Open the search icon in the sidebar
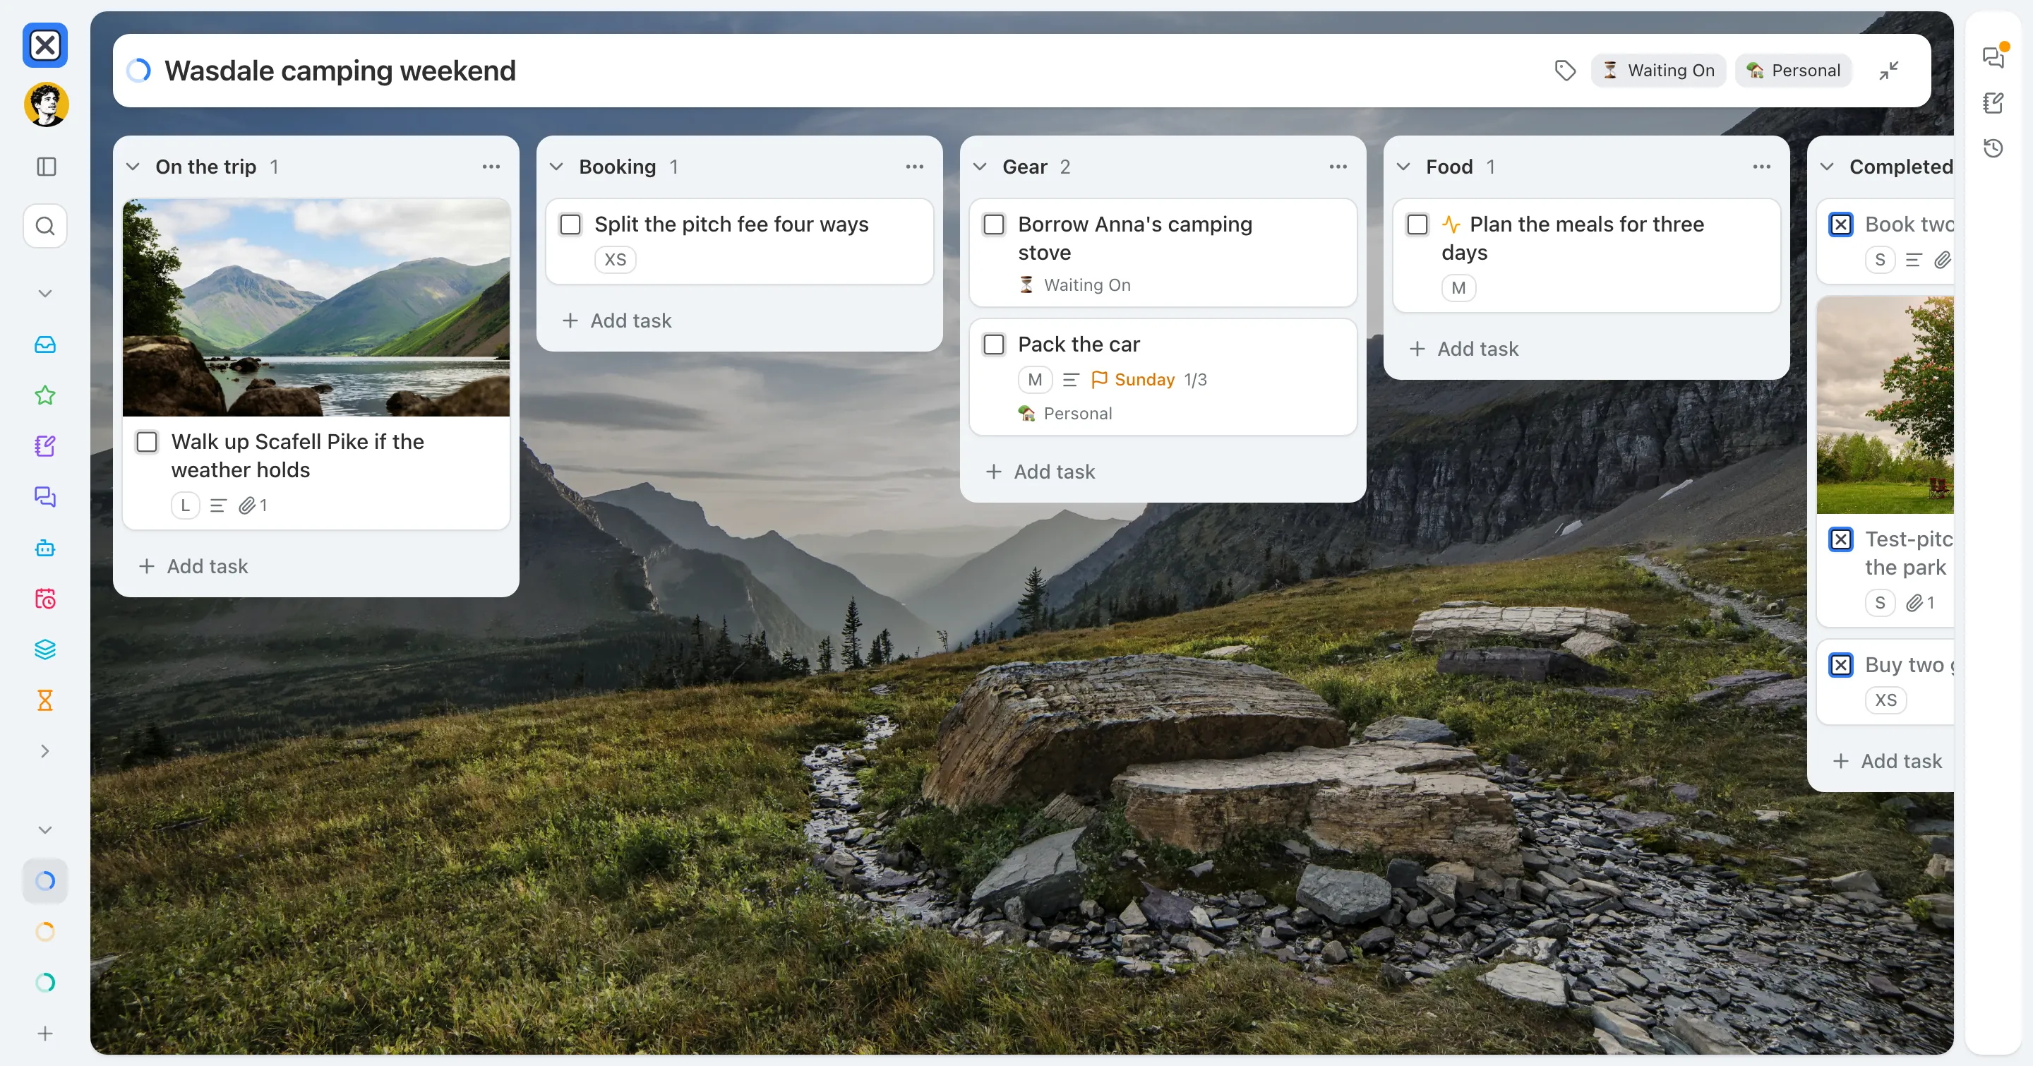The height and width of the screenshot is (1066, 2033). click(45, 227)
